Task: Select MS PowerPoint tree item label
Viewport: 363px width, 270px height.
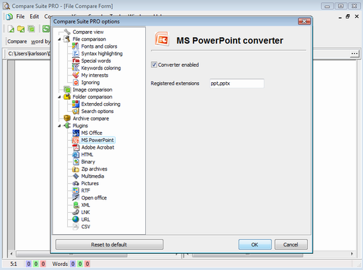Action: (97, 140)
